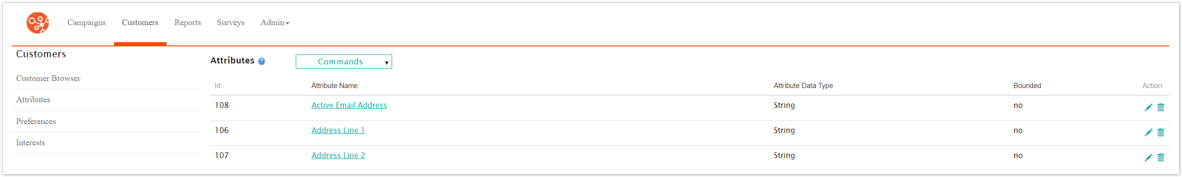Open the Address Line 1 link

pos(338,130)
